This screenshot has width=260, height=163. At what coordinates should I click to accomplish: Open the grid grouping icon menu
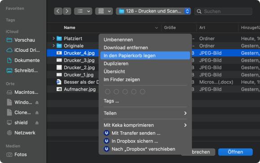pos(104,11)
